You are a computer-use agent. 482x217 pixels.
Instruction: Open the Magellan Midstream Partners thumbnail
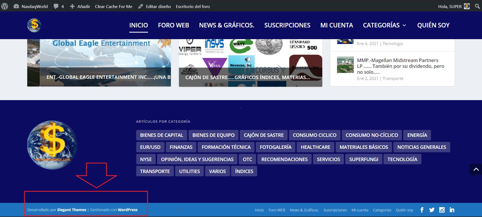tap(345, 65)
